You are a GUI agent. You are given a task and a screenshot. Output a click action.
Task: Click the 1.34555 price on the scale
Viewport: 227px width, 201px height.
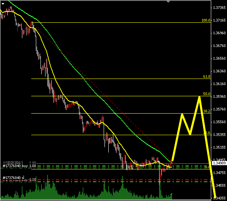219,186
